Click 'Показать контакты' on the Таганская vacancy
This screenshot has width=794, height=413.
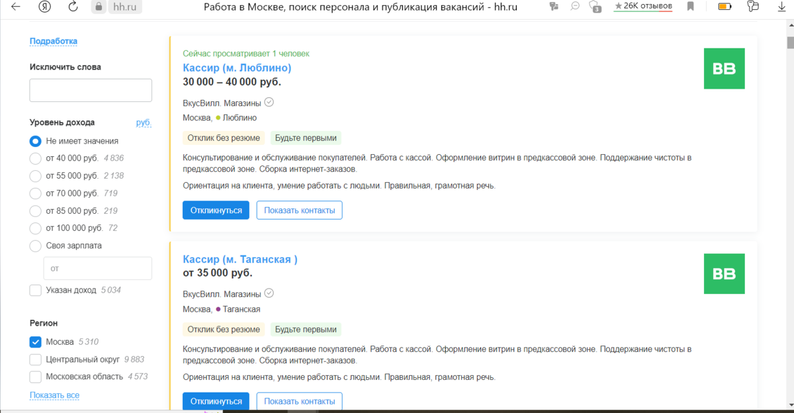pyautogui.click(x=300, y=401)
